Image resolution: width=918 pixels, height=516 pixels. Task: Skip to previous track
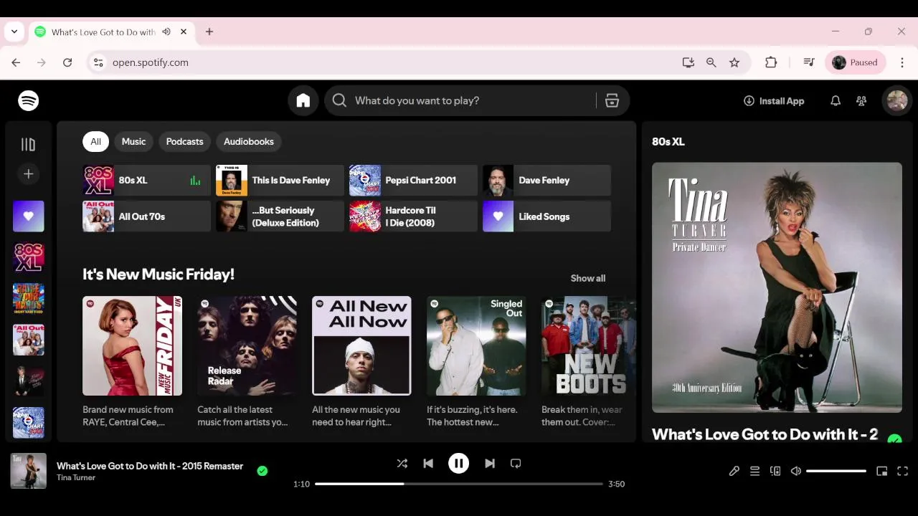pyautogui.click(x=428, y=464)
